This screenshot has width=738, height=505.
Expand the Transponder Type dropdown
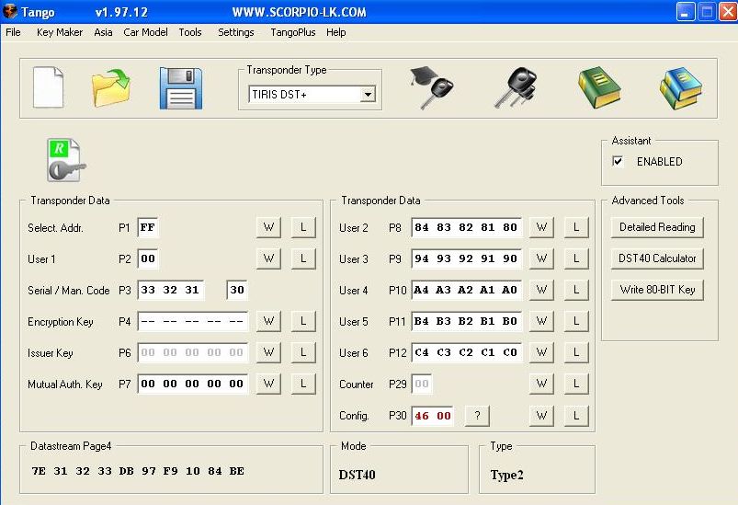pyautogui.click(x=368, y=94)
